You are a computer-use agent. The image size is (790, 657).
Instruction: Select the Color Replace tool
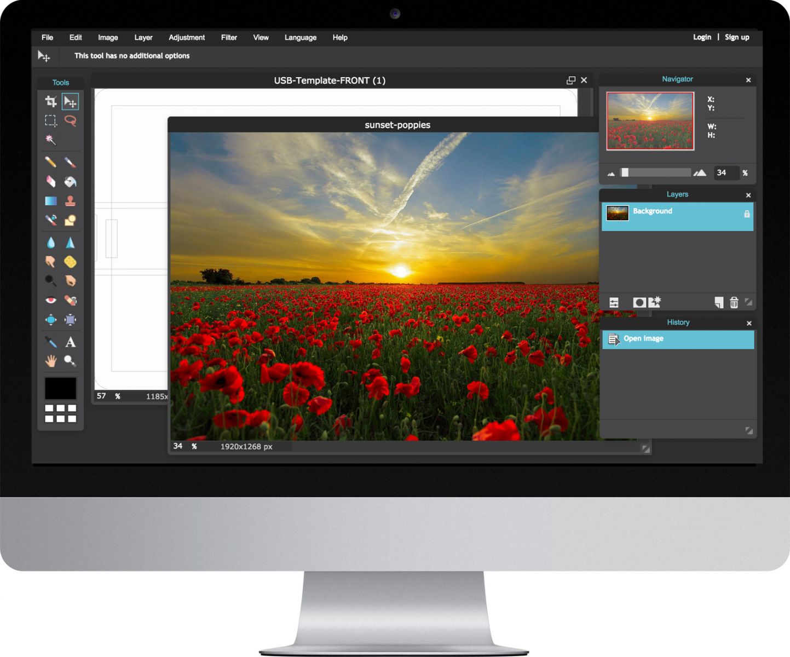[51, 220]
